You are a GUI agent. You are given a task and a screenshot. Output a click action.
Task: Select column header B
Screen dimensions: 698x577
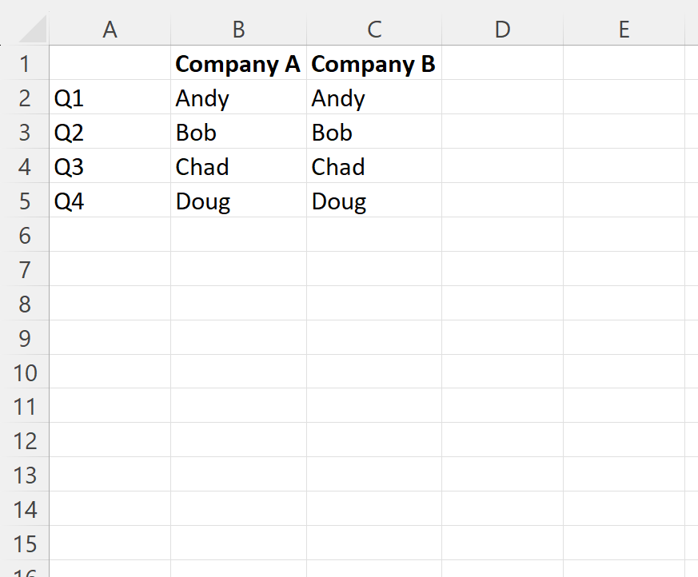(x=238, y=29)
